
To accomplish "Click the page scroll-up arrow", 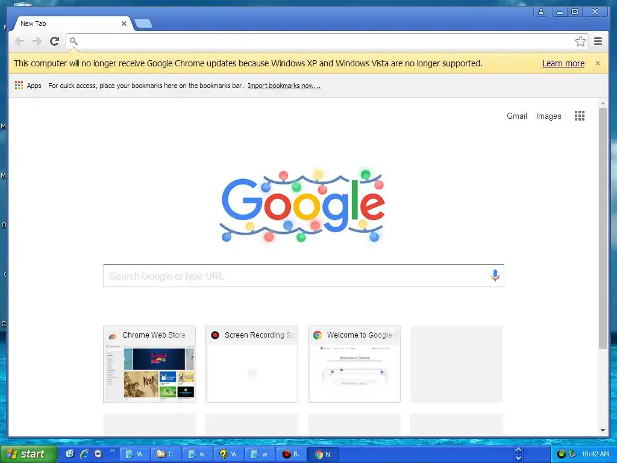I will [x=603, y=104].
